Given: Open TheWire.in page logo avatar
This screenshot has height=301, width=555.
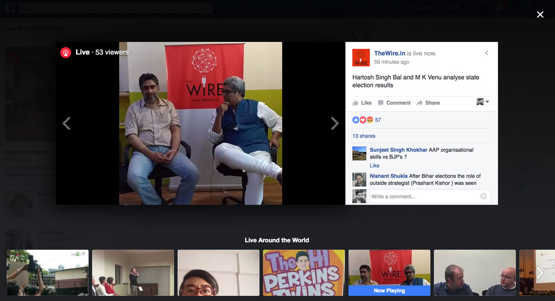Looking at the screenshot, I should (361, 58).
